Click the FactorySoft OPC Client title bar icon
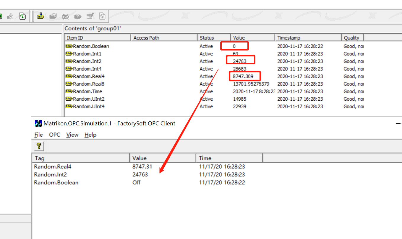The width and height of the screenshot is (402, 239). (38, 123)
